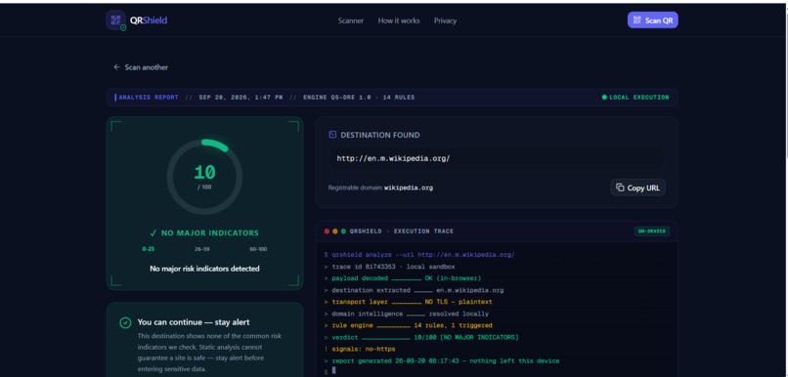The height and width of the screenshot is (377, 788).
Task: Click the QR icon in Scan QR button
Action: (x=637, y=21)
